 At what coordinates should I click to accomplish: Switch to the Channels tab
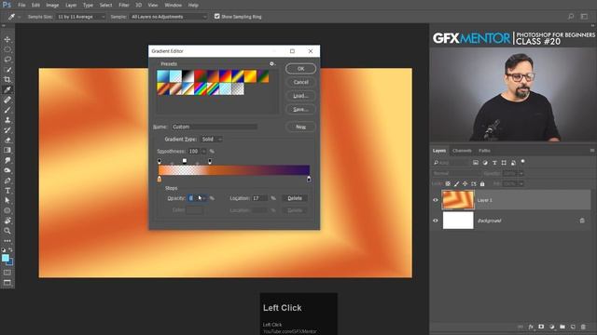point(462,151)
